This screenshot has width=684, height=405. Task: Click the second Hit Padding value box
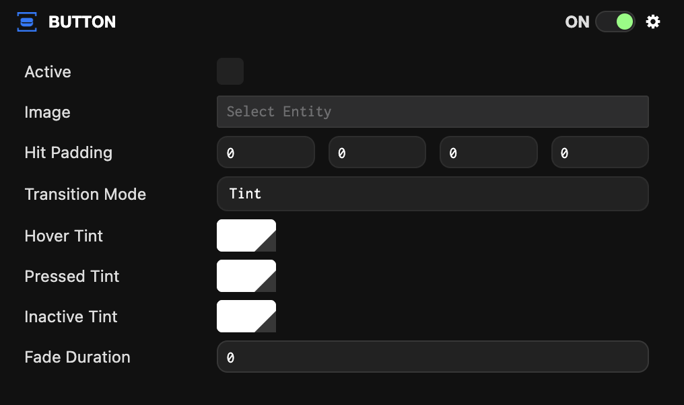click(376, 152)
